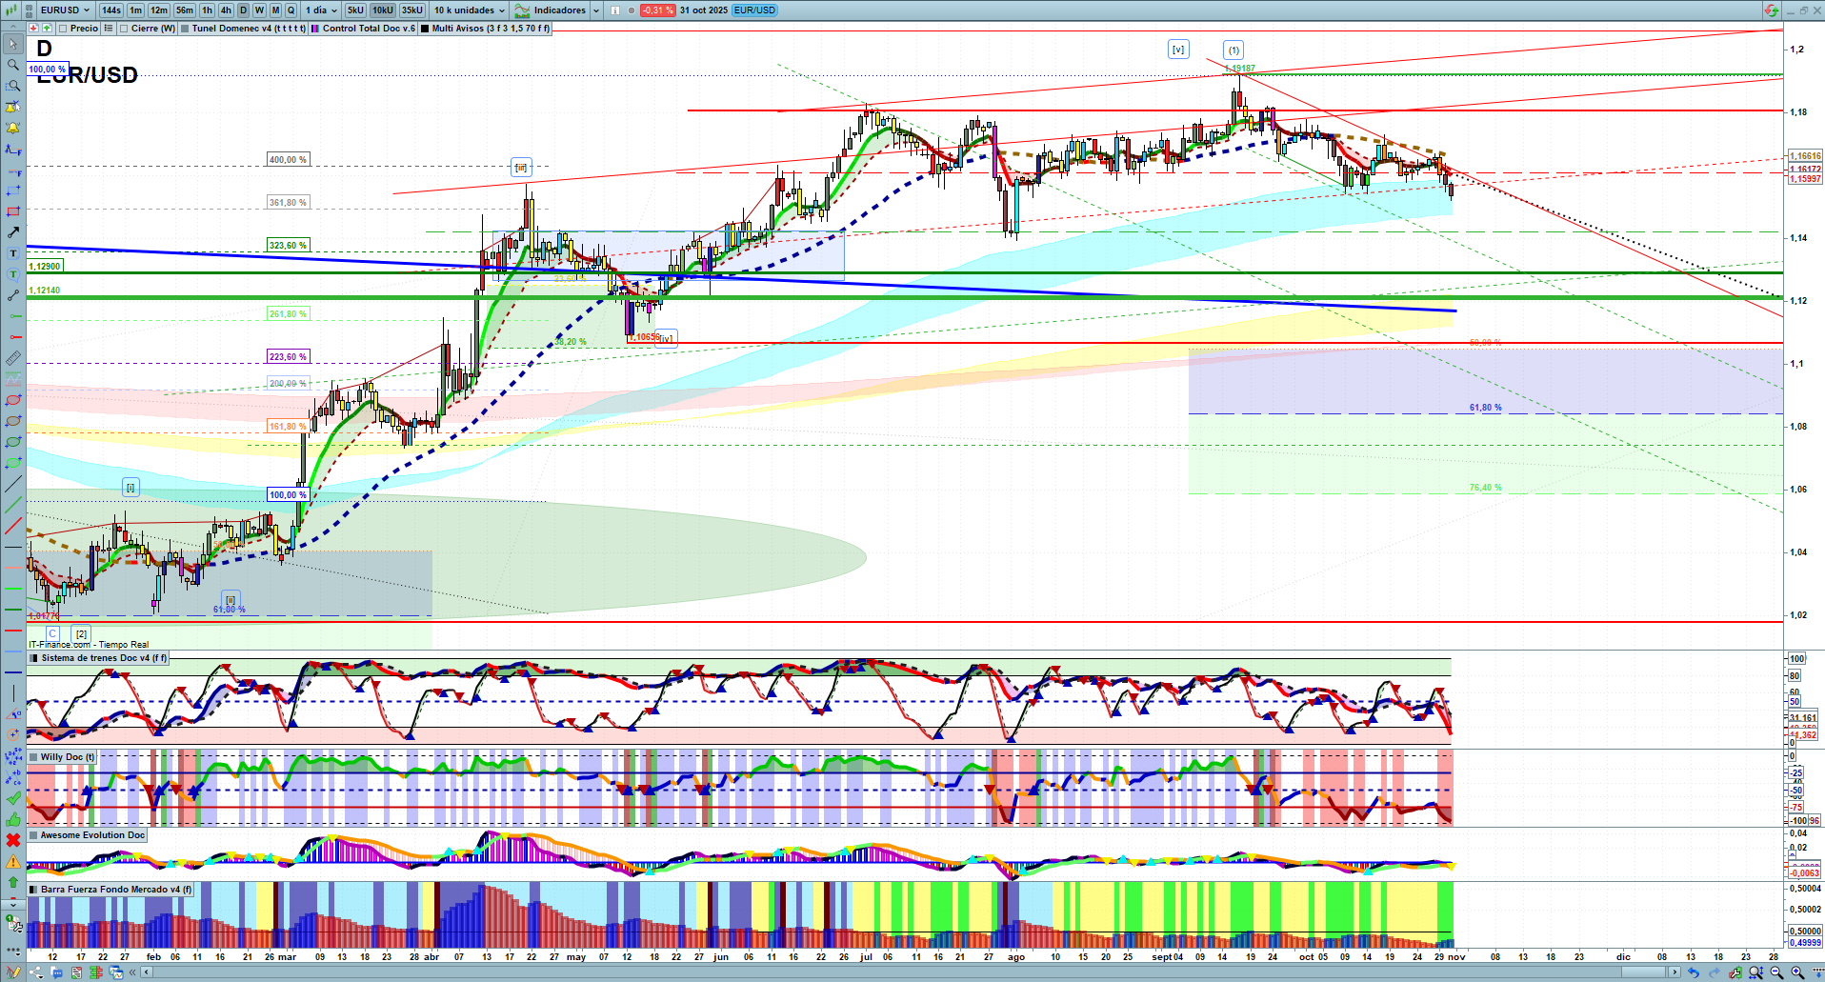This screenshot has height=982, width=1825.
Task: Activate the magnifier zoom tool
Action: [x=13, y=65]
